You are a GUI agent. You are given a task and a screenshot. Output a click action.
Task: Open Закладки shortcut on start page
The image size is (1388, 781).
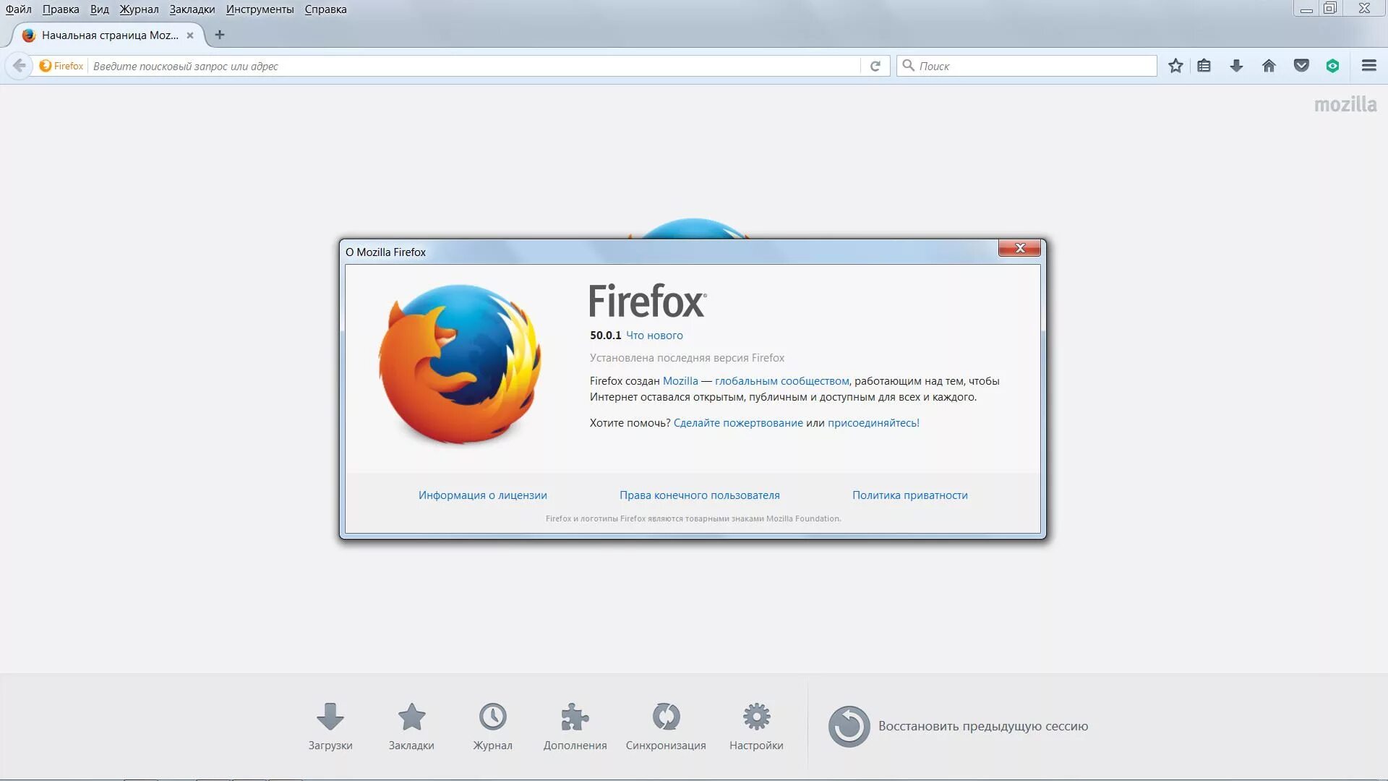411,726
